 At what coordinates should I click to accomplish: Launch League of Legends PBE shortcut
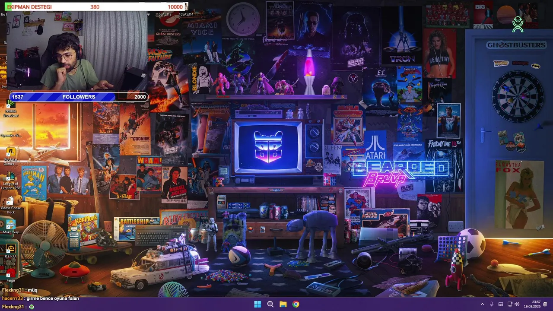11,181
